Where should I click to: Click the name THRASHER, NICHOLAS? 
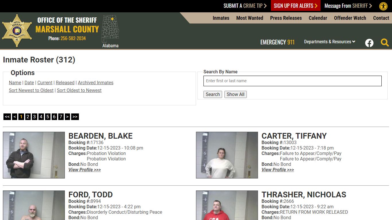[304, 195]
